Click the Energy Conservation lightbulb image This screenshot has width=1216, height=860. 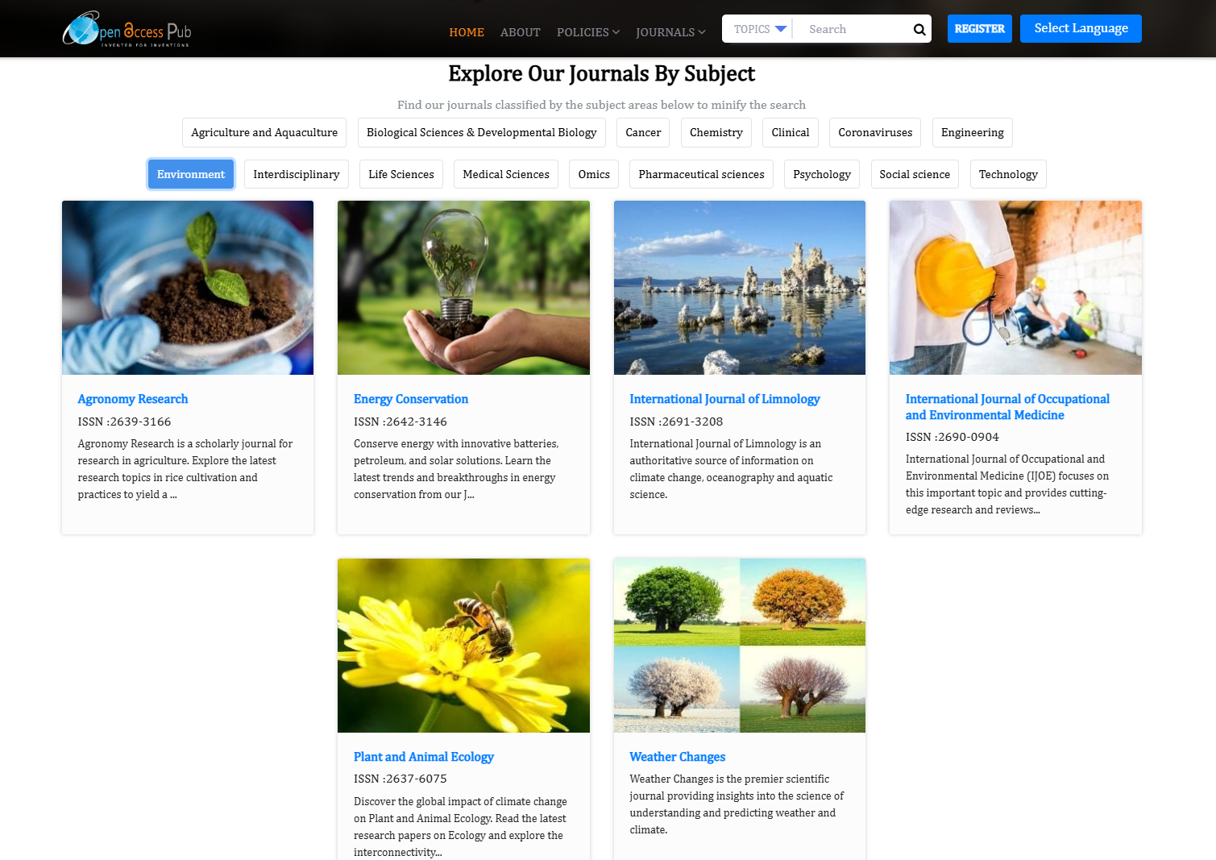[463, 287]
